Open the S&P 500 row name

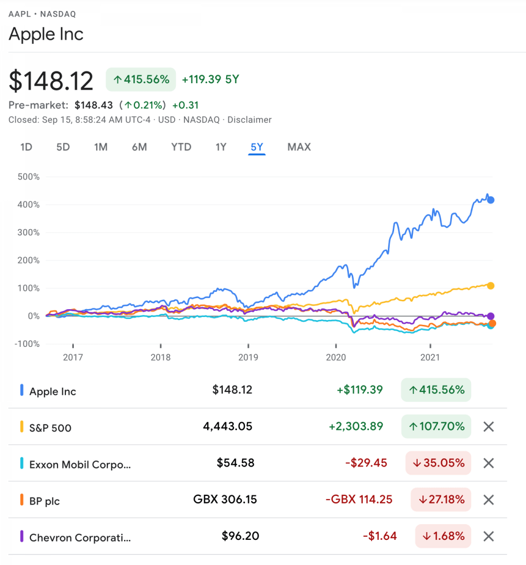[50, 428]
